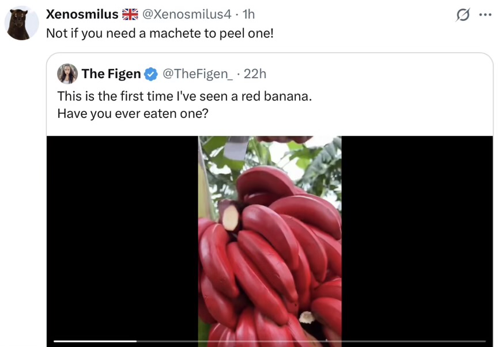The height and width of the screenshot is (347, 498).
Task: Click the "Have you ever eaten one?" line
Action: 133,113
